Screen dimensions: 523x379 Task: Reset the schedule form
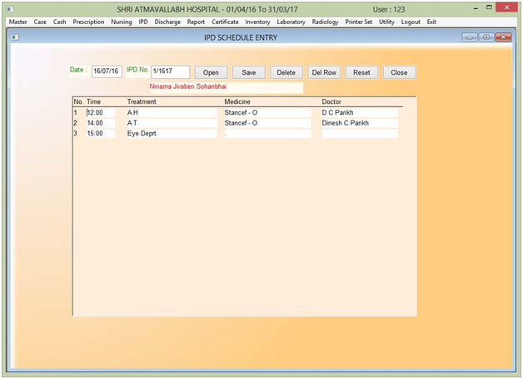tap(361, 72)
